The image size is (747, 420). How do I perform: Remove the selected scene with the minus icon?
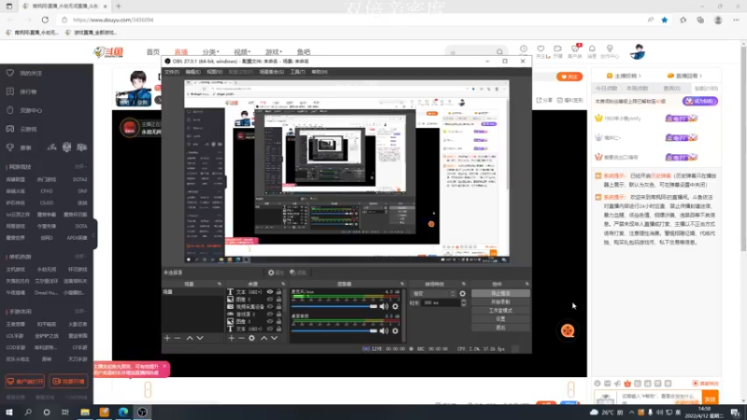pos(177,338)
